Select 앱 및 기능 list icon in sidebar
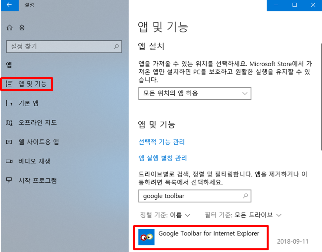322x252 pixels. click(x=9, y=84)
